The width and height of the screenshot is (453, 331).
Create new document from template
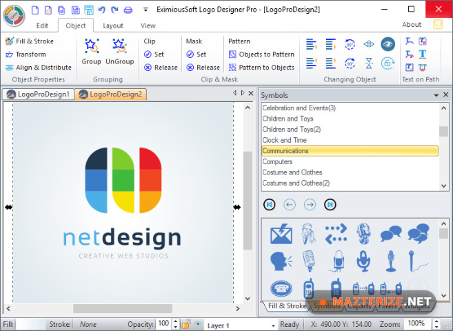tap(48, 10)
